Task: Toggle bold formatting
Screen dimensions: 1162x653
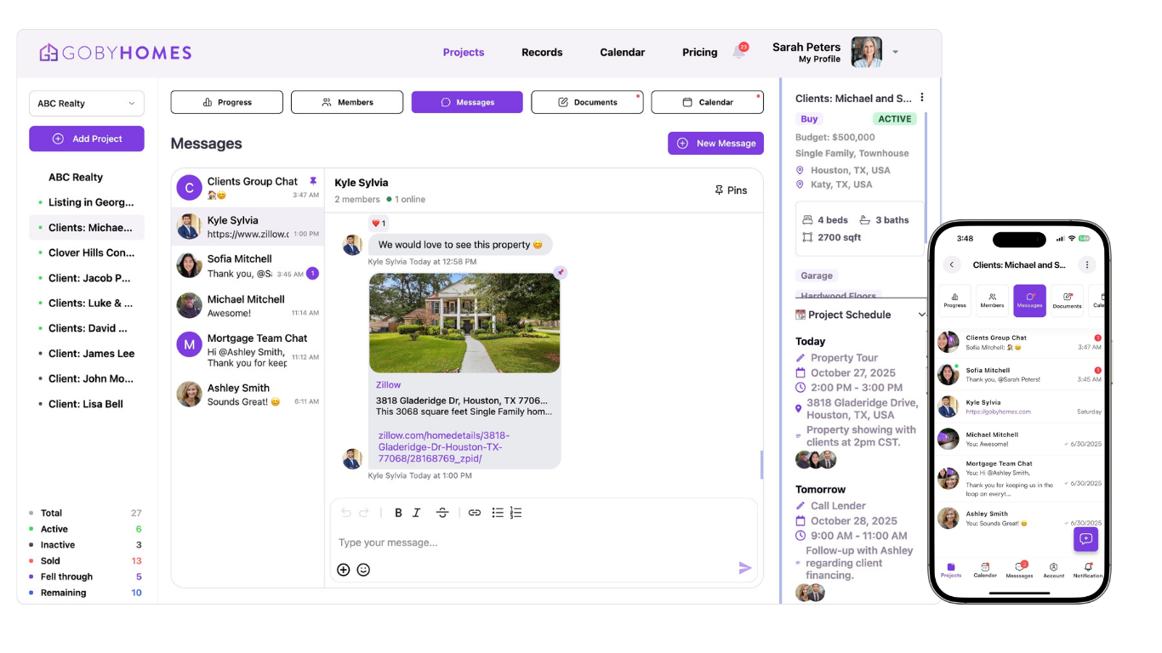Action: pyautogui.click(x=398, y=513)
